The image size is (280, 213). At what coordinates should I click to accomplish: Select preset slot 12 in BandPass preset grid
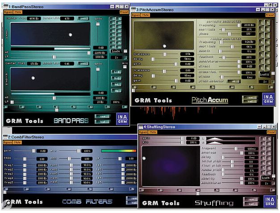tap(119, 31)
